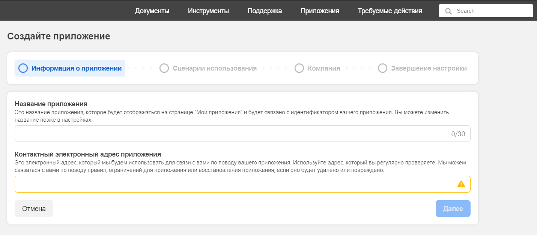
Task: Open the Инструменты menu
Action: [x=208, y=11]
